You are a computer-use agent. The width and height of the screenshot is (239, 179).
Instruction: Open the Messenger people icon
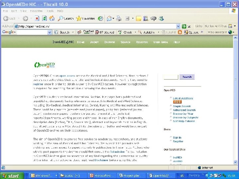click(161, 19)
